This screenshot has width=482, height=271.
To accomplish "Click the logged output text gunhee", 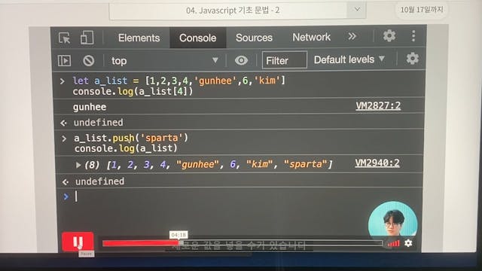I will point(90,107).
